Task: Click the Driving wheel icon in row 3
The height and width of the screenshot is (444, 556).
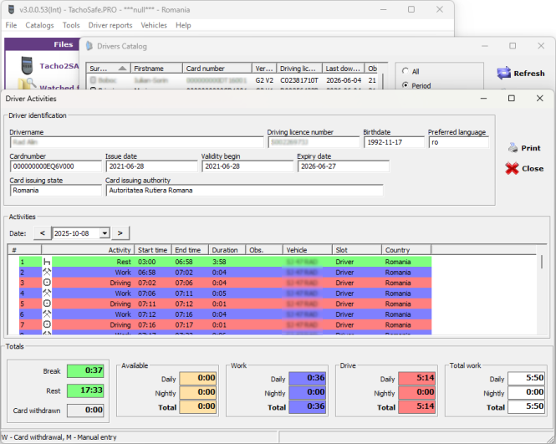Action: coord(47,283)
